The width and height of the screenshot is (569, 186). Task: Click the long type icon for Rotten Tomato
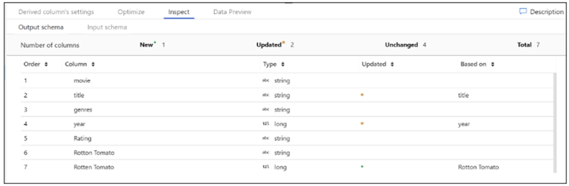[266, 167]
